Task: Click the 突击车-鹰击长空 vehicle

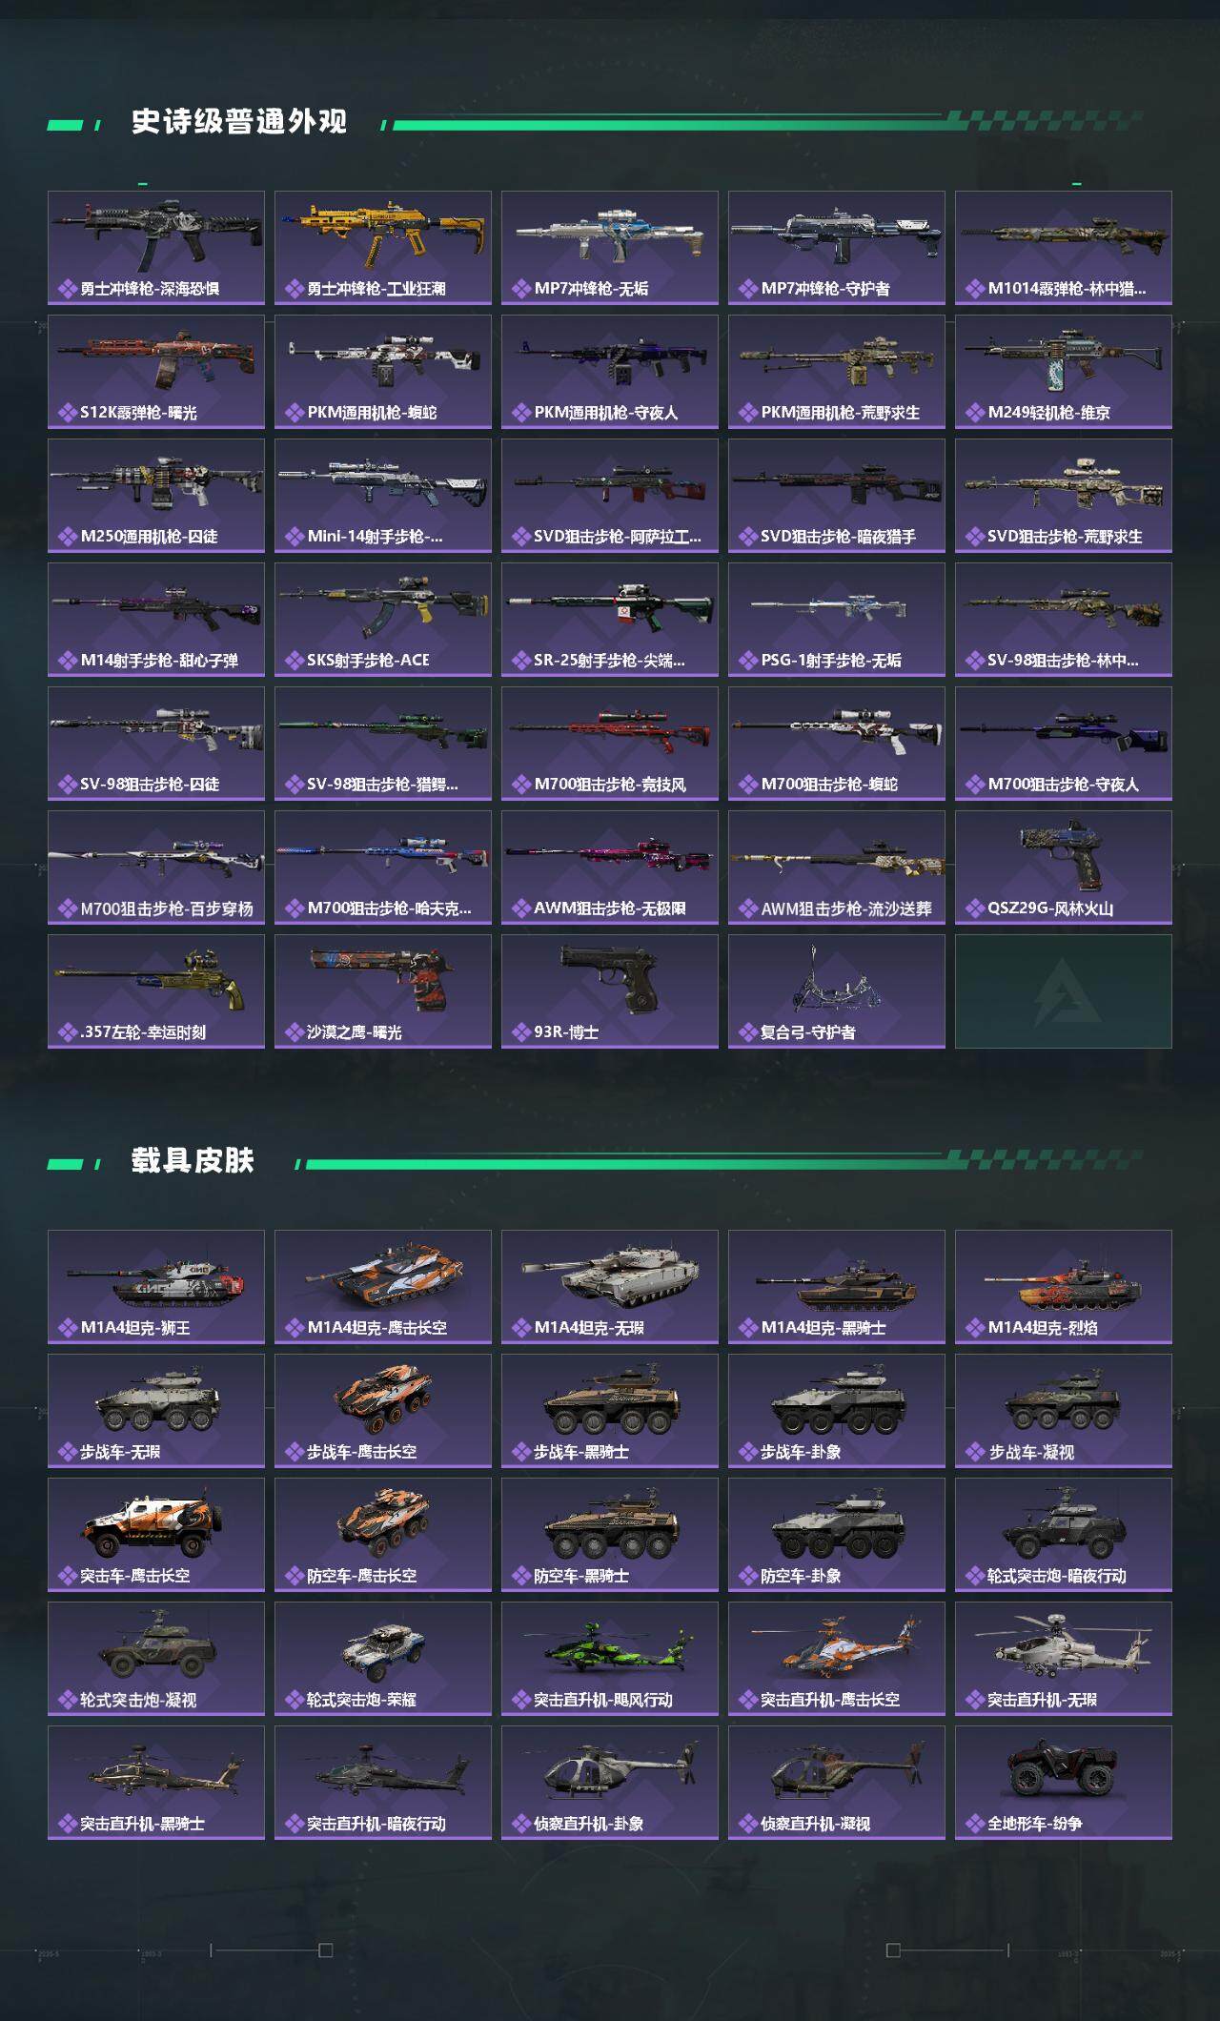Action: (x=156, y=1535)
